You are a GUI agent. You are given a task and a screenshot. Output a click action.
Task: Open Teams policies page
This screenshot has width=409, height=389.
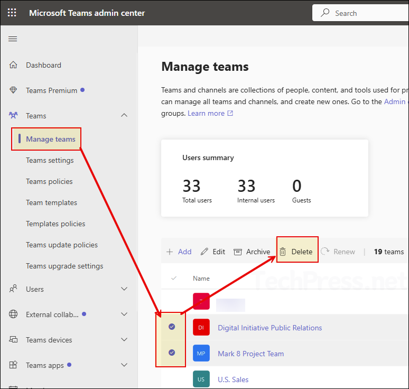49,181
